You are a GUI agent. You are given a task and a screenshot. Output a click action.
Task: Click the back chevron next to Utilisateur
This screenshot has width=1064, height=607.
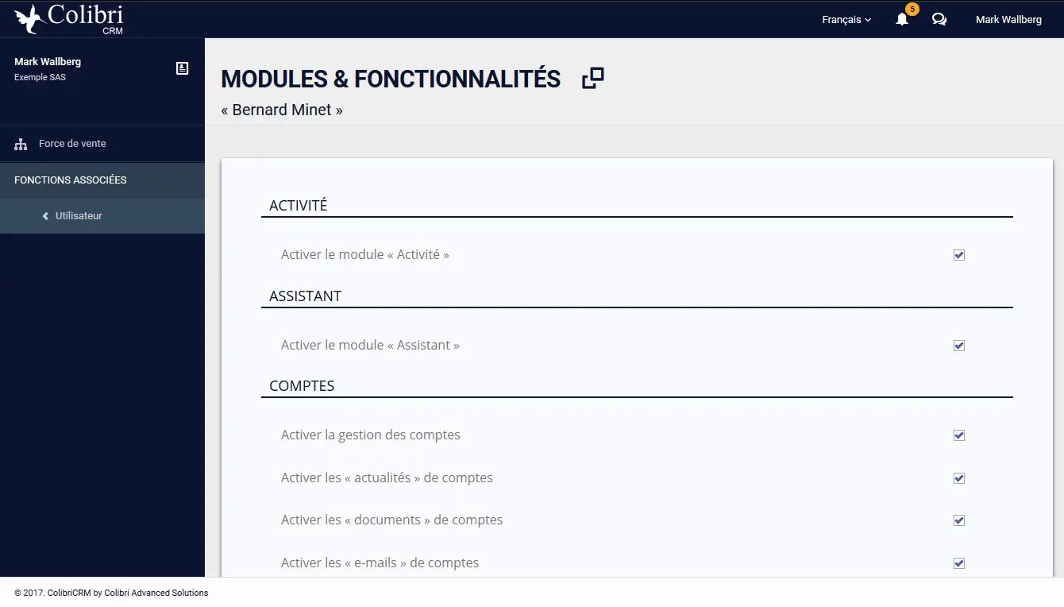pos(45,216)
